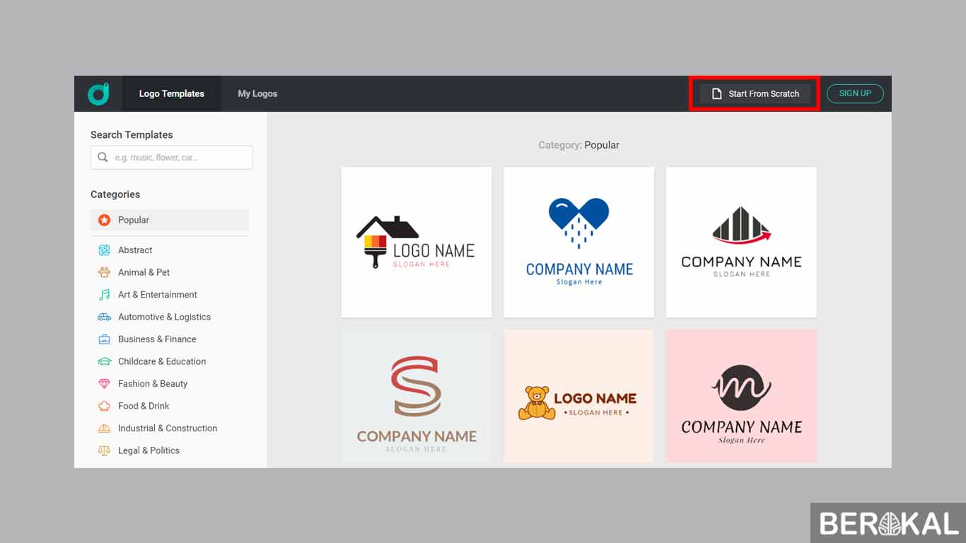This screenshot has width=966, height=543.
Task: Click the Automotive & Logistics car icon
Action: tap(105, 317)
